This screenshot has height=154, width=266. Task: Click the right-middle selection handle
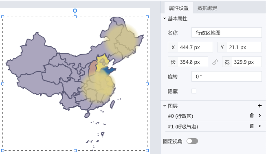pyautogui.click(x=147, y=84)
